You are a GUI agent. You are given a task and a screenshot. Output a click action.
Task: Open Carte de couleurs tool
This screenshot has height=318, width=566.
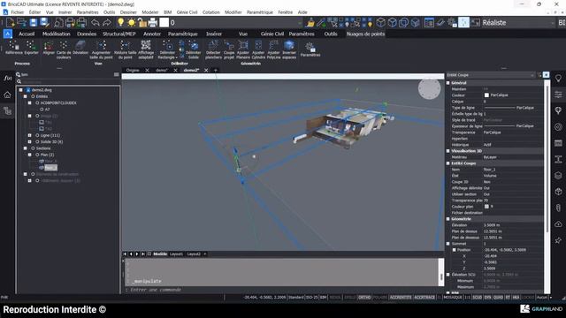coord(64,49)
